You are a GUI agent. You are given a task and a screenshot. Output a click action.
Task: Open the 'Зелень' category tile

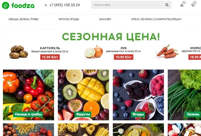[184, 95]
